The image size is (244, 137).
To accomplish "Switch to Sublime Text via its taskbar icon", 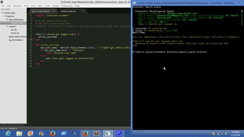I will pyautogui.click(x=96, y=134).
